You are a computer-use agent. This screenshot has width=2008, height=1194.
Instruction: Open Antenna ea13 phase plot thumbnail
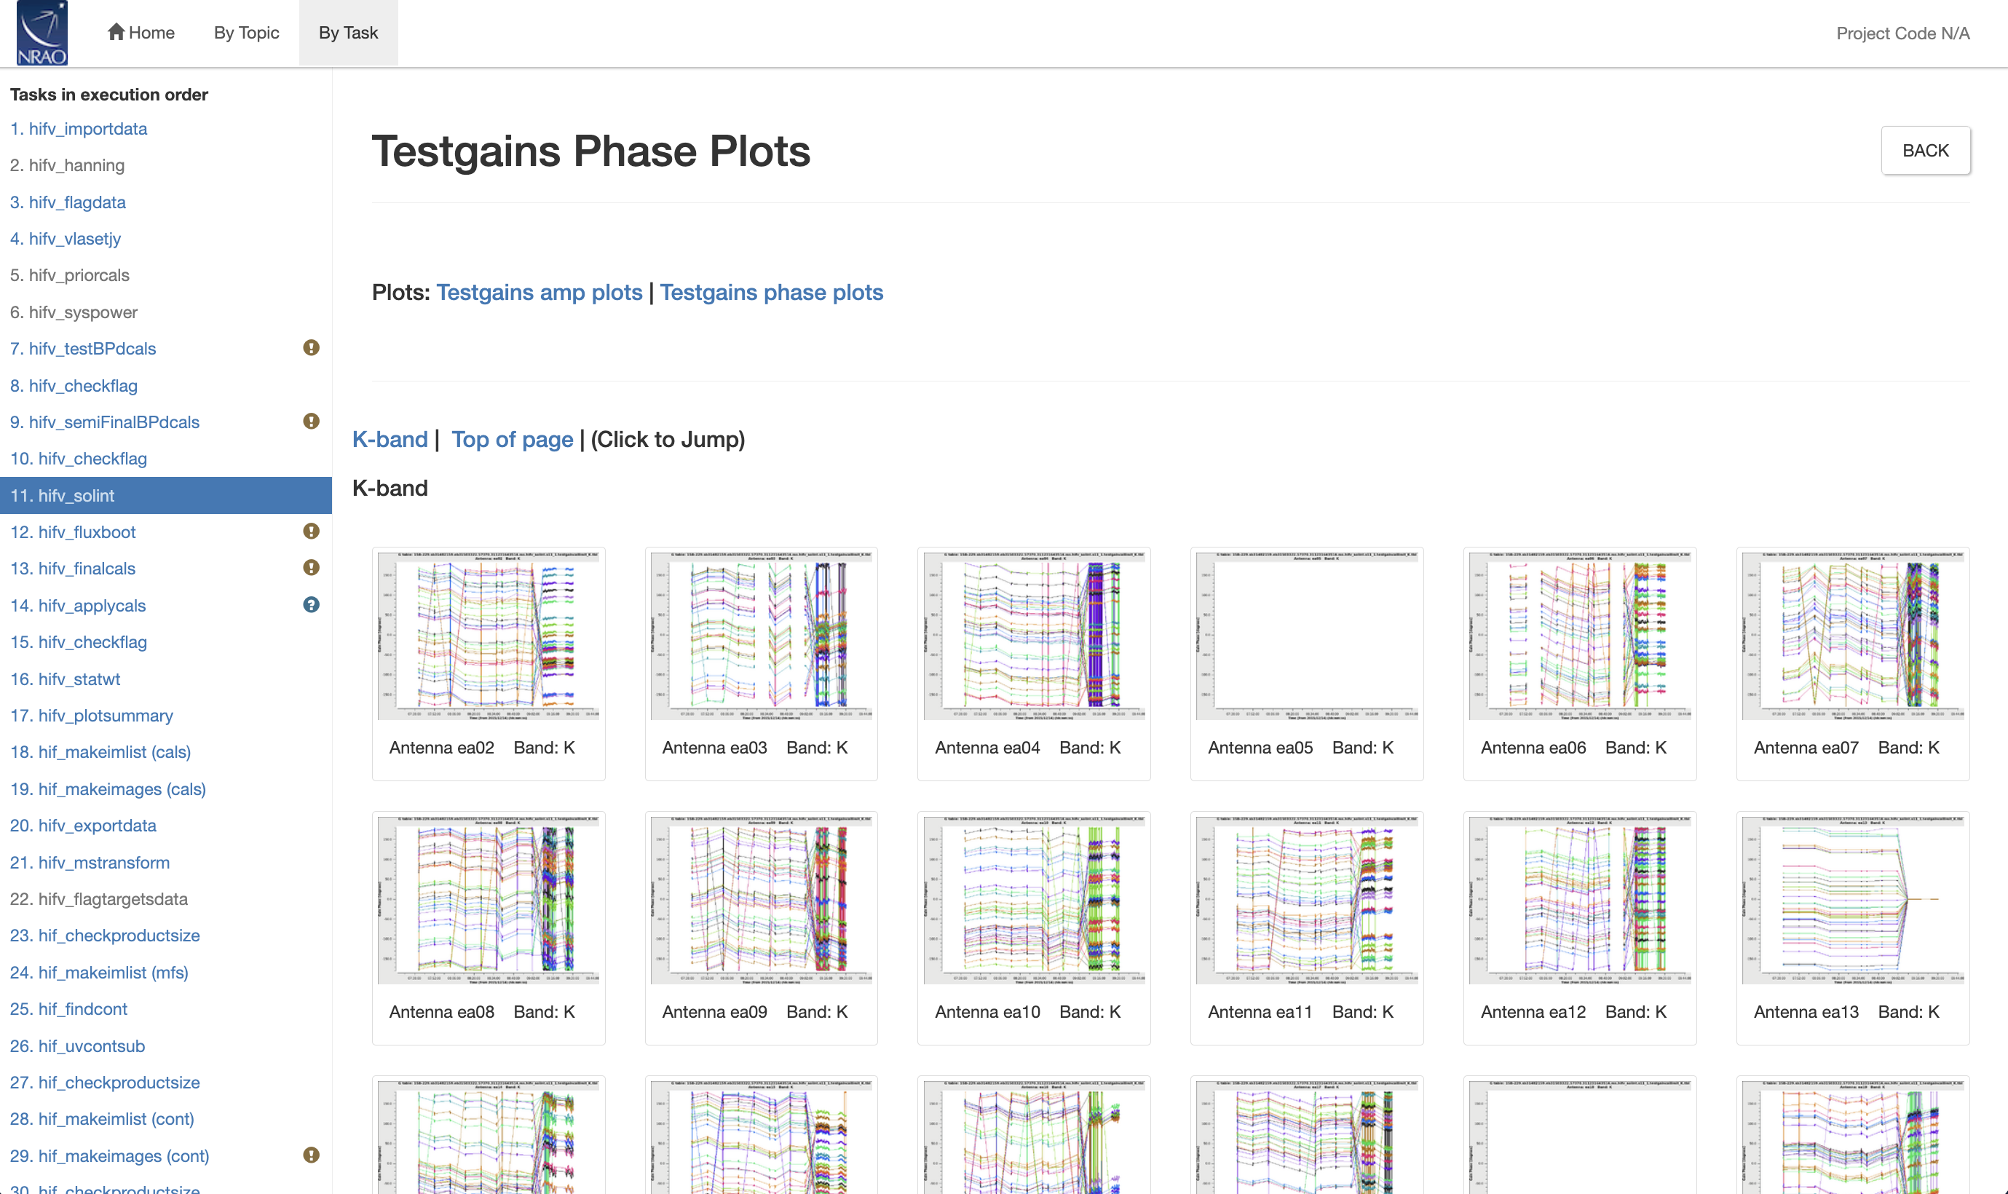tap(1852, 900)
